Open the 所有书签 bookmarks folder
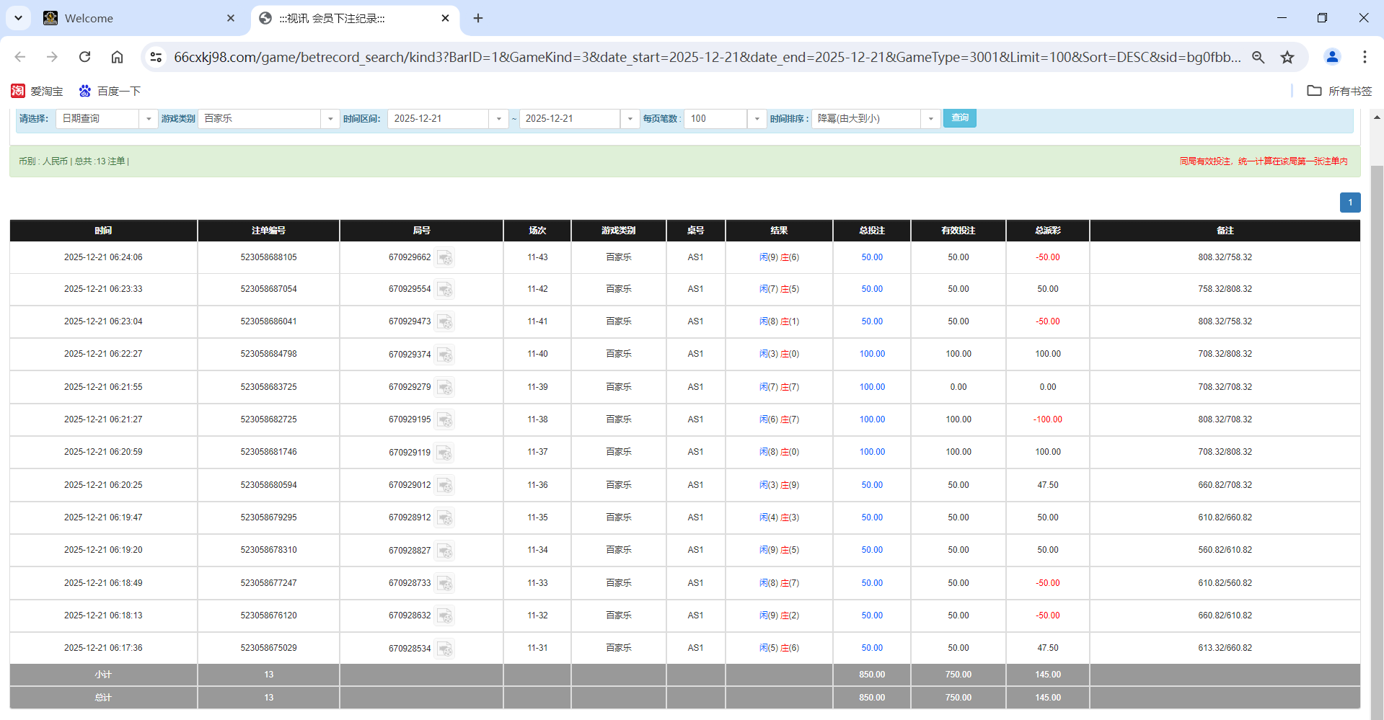1384x720 pixels. (x=1339, y=91)
